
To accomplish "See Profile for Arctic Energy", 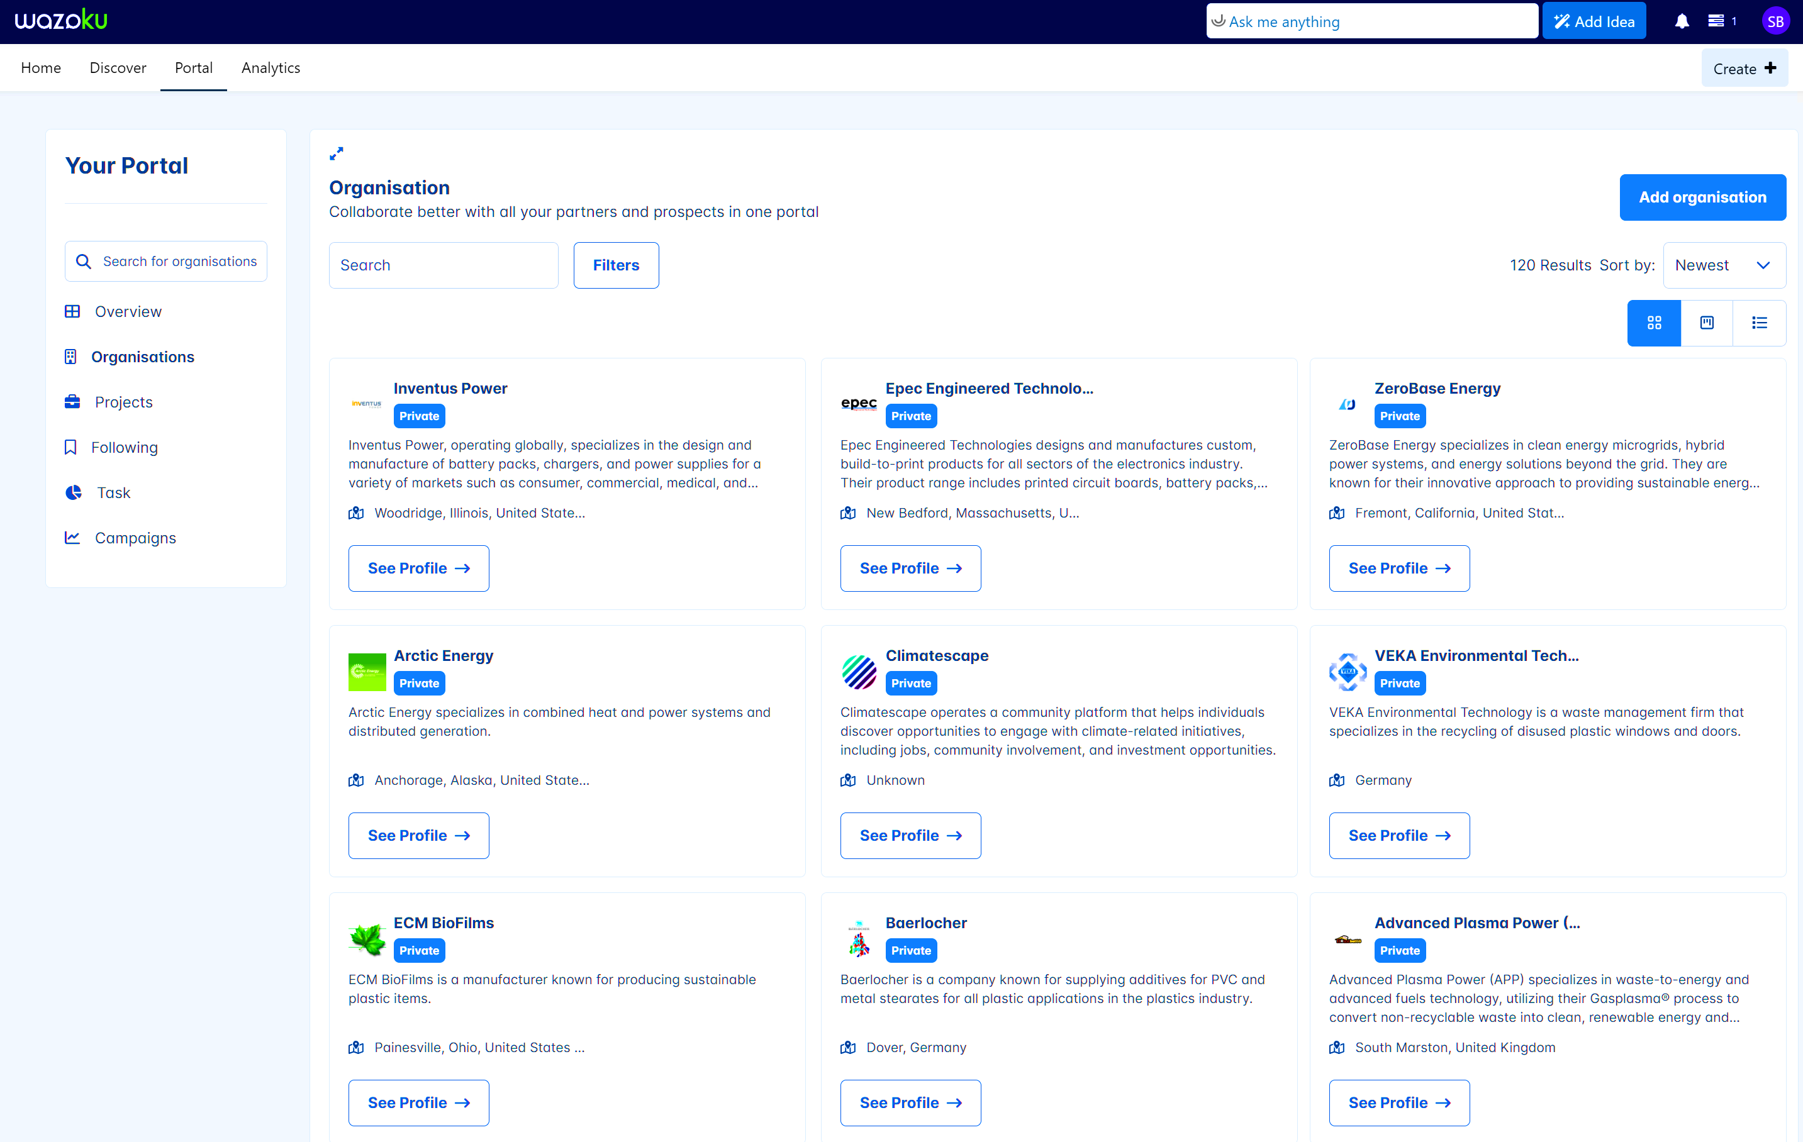I will (418, 835).
